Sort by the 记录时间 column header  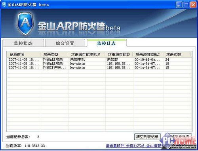23,54
